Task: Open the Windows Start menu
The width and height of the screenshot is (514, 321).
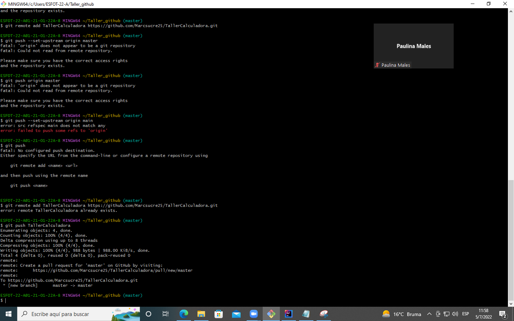Action: tap(9, 314)
